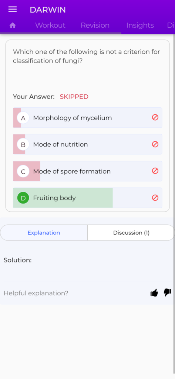Click Fruiting body response percentage bar
Screen dimensions: 175x379
tap(63, 198)
